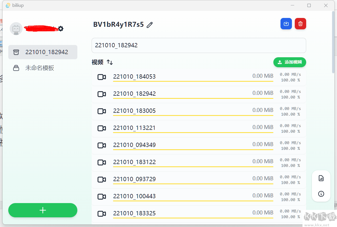This screenshot has height=227, width=337.
Task: Click camera icon of video 221010_184053
Action: point(102,77)
